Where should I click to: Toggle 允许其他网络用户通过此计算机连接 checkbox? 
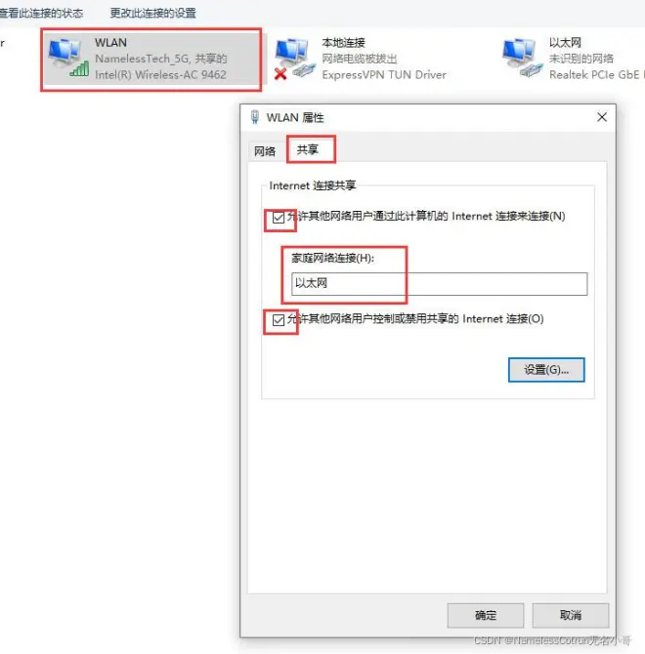click(x=279, y=218)
